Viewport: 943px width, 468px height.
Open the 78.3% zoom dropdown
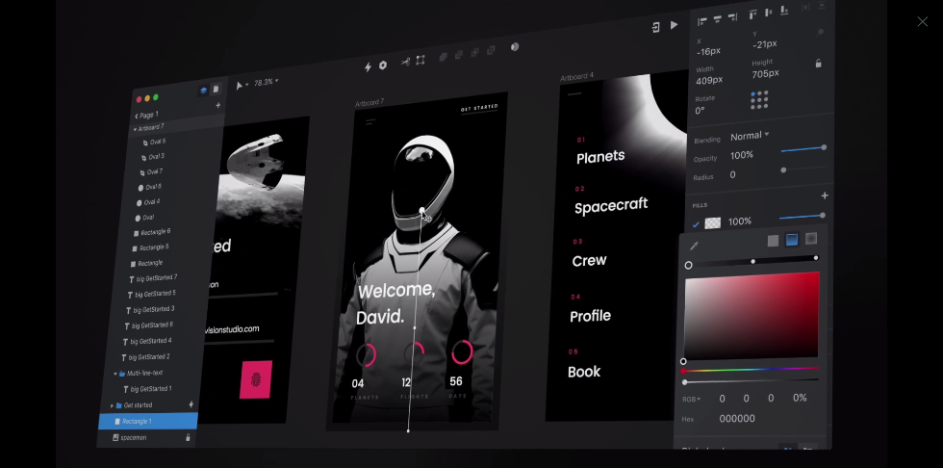pos(266,83)
